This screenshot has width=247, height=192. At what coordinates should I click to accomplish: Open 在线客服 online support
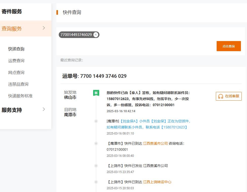click(x=229, y=96)
